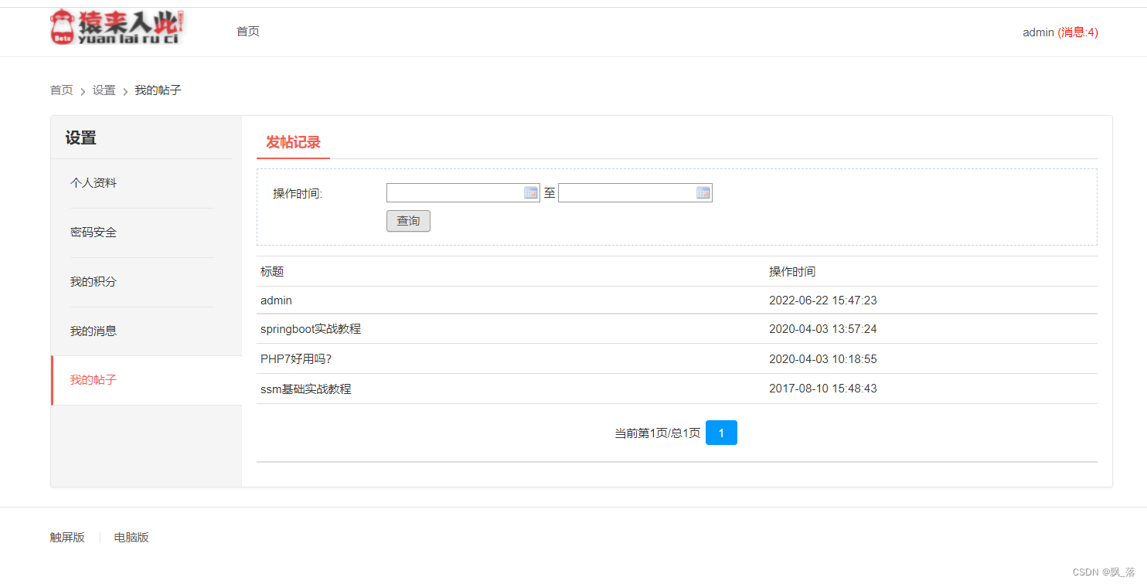Open the admin messages notification link
Screen dimensions: 1147x584
pyautogui.click(x=1081, y=32)
